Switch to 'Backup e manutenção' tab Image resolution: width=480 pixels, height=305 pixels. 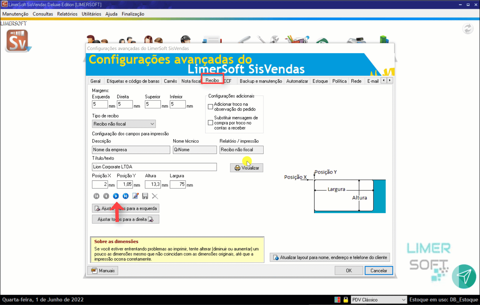(261, 81)
